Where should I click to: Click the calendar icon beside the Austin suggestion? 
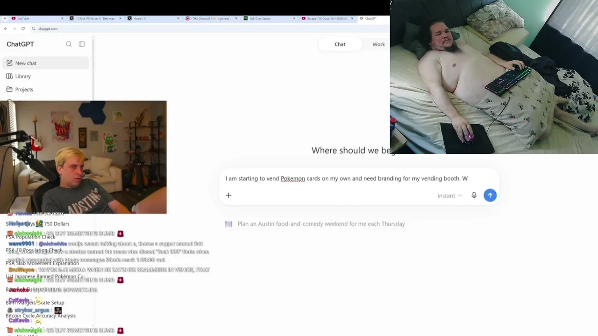[x=228, y=224]
